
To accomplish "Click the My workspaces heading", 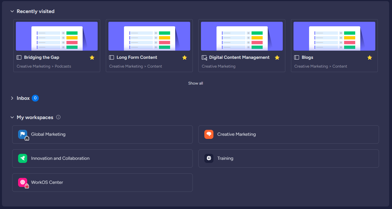I will (x=35, y=117).
